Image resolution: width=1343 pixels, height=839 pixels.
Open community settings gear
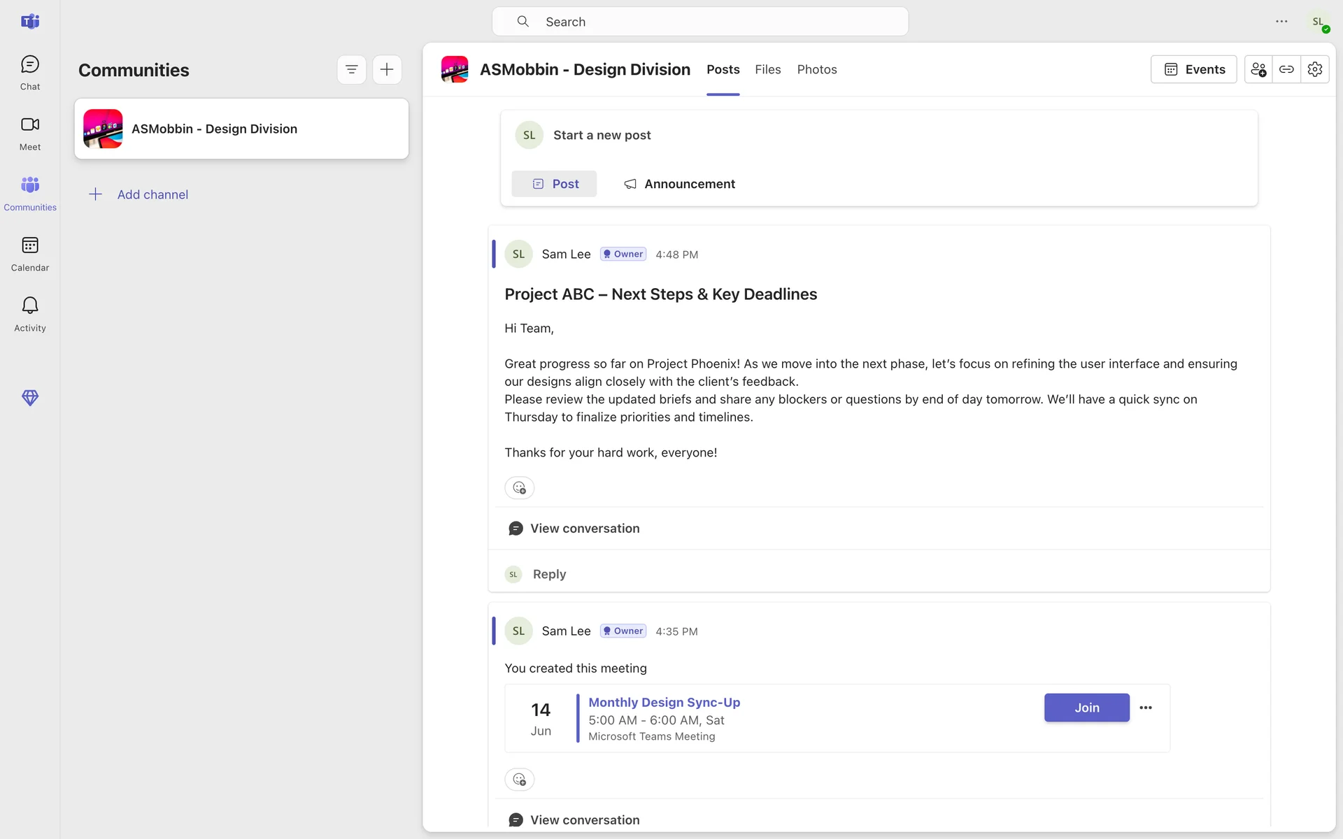[x=1315, y=69]
